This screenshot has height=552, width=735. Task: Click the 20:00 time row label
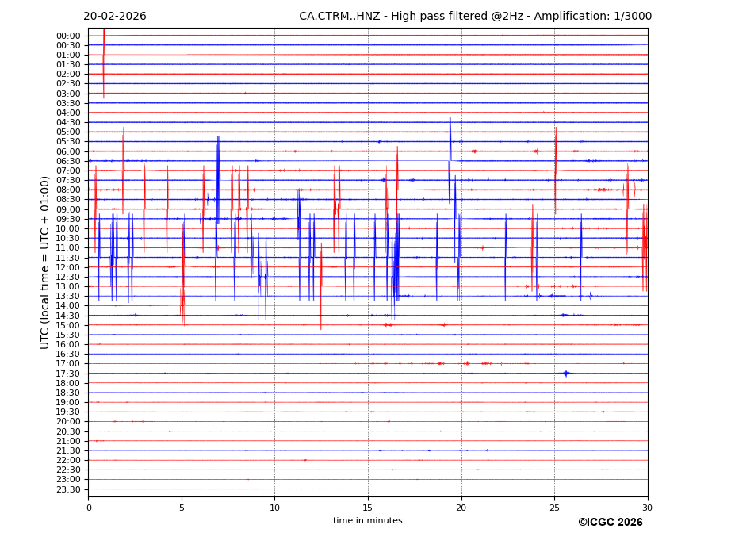[x=68, y=422]
